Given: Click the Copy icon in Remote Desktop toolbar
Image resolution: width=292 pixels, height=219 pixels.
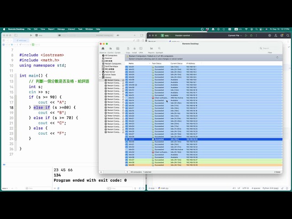Looking at the screenshot, I should 128,49.
